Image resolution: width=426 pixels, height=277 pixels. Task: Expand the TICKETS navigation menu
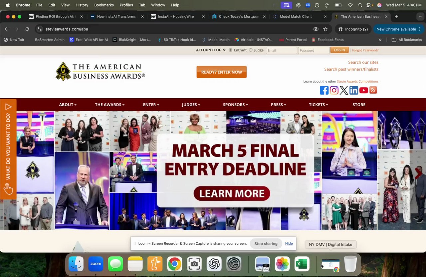(318, 105)
